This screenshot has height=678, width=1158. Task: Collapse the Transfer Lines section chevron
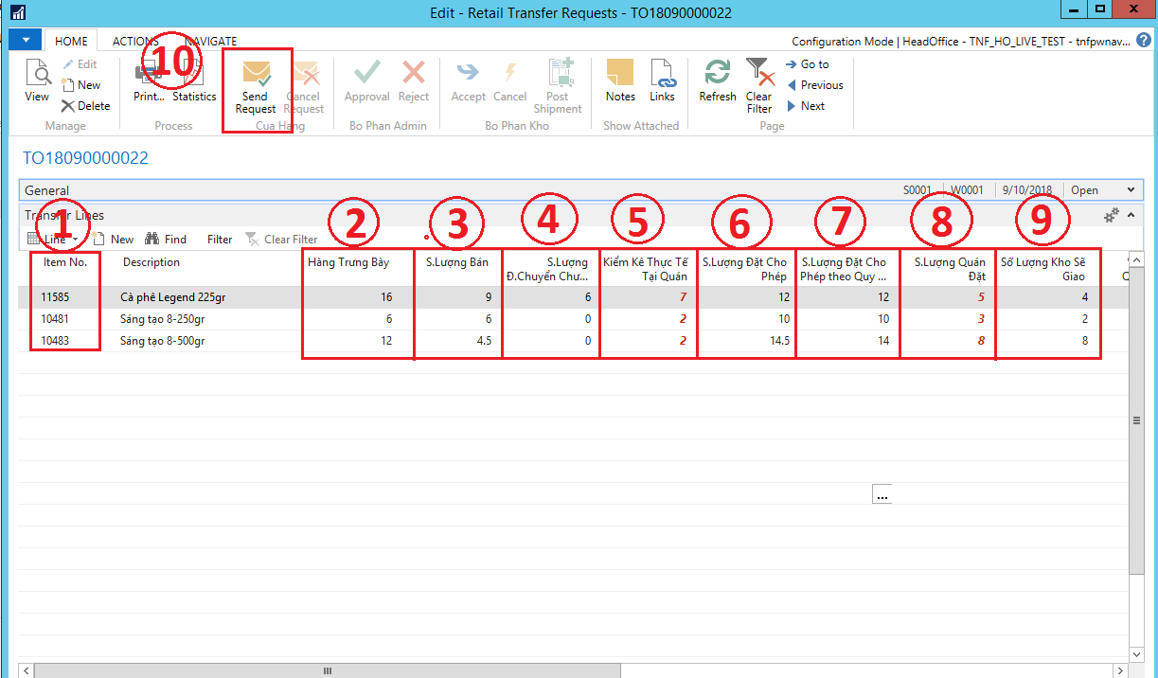pyautogui.click(x=1131, y=215)
